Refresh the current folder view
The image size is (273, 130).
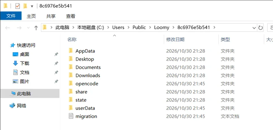tap(260, 28)
